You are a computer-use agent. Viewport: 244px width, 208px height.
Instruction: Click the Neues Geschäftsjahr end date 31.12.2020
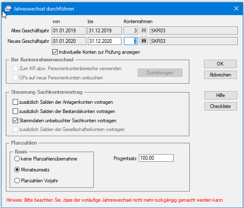[105, 41]
